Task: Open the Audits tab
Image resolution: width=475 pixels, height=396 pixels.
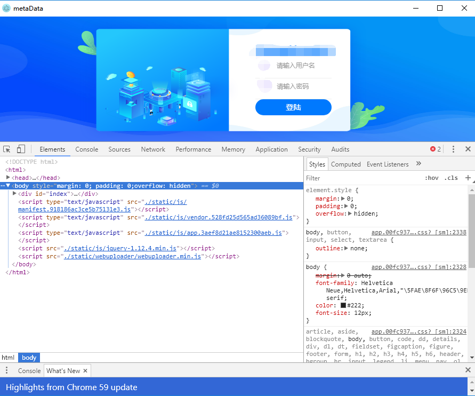Action: 340,149
